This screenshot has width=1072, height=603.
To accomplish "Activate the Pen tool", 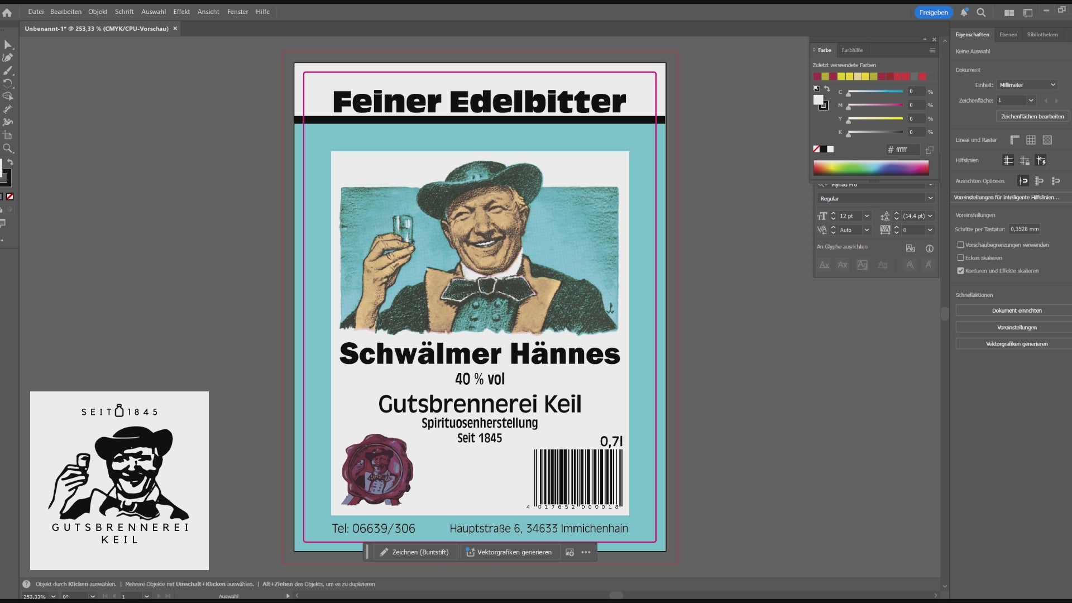I will 8,58.
